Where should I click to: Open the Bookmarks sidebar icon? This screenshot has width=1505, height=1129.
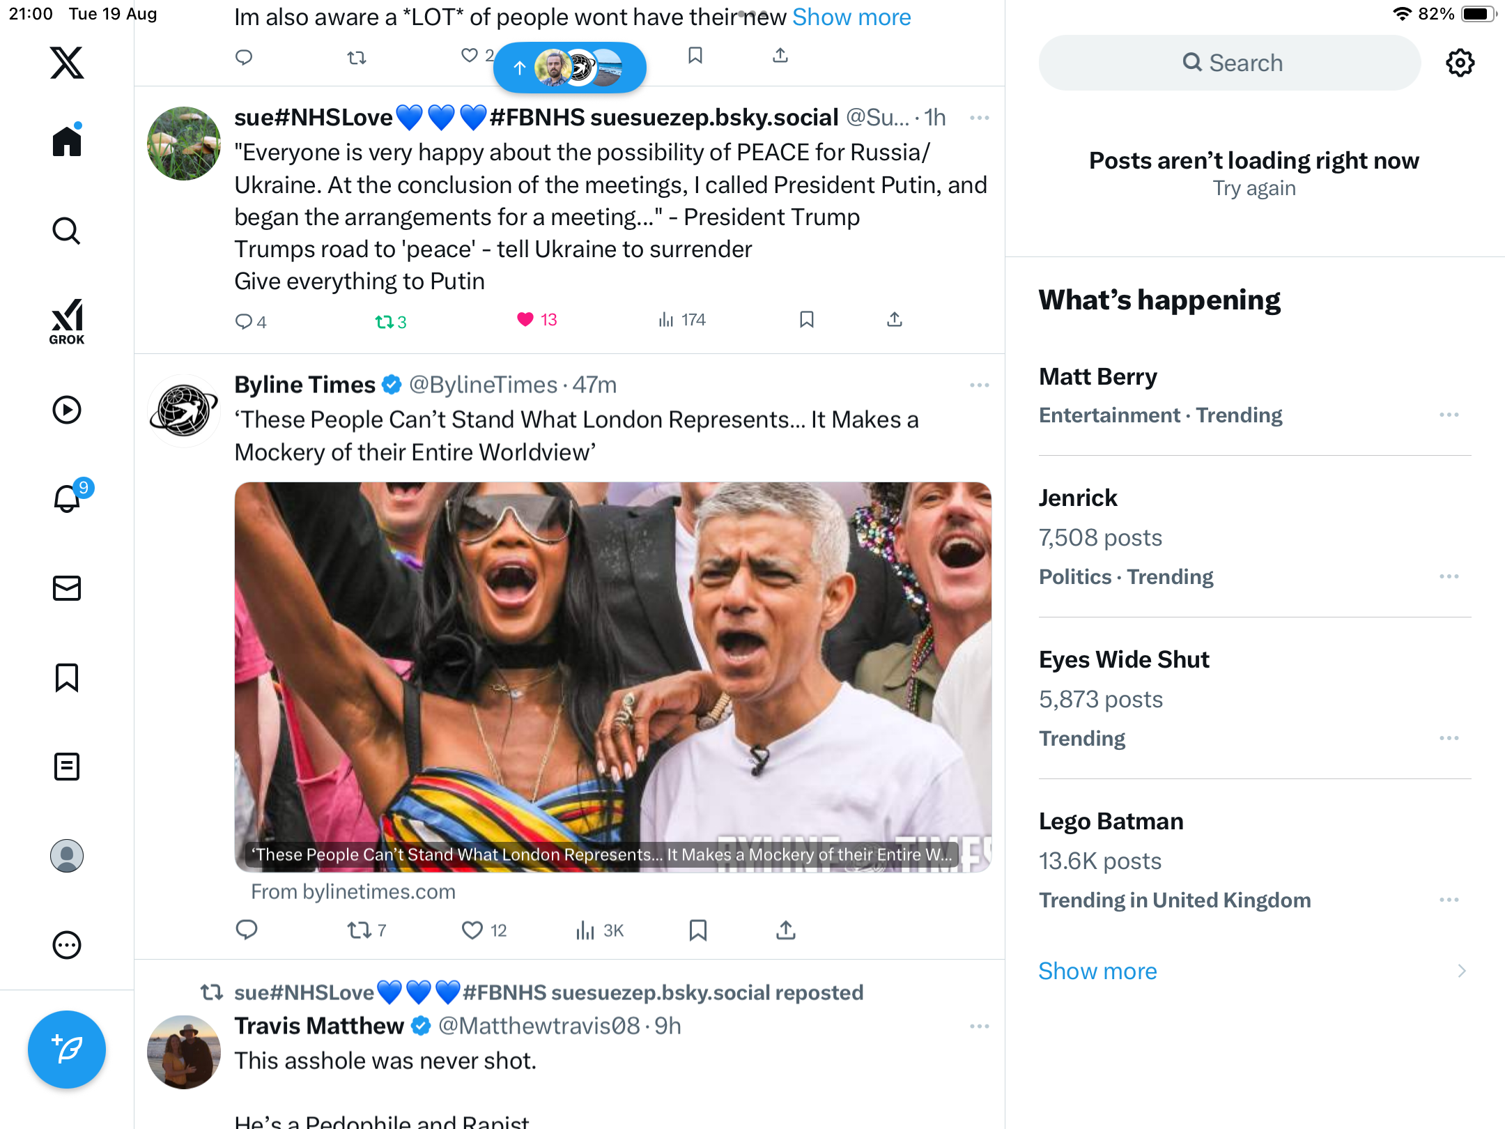pyautogui.click(x=67, y=677)
